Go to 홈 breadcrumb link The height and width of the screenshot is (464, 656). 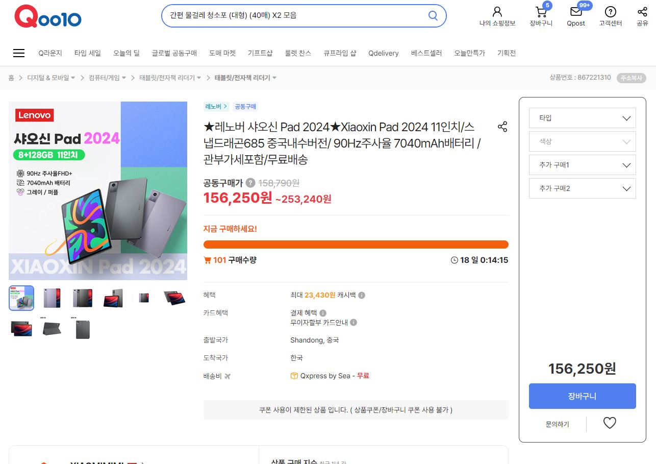(11, 78)
